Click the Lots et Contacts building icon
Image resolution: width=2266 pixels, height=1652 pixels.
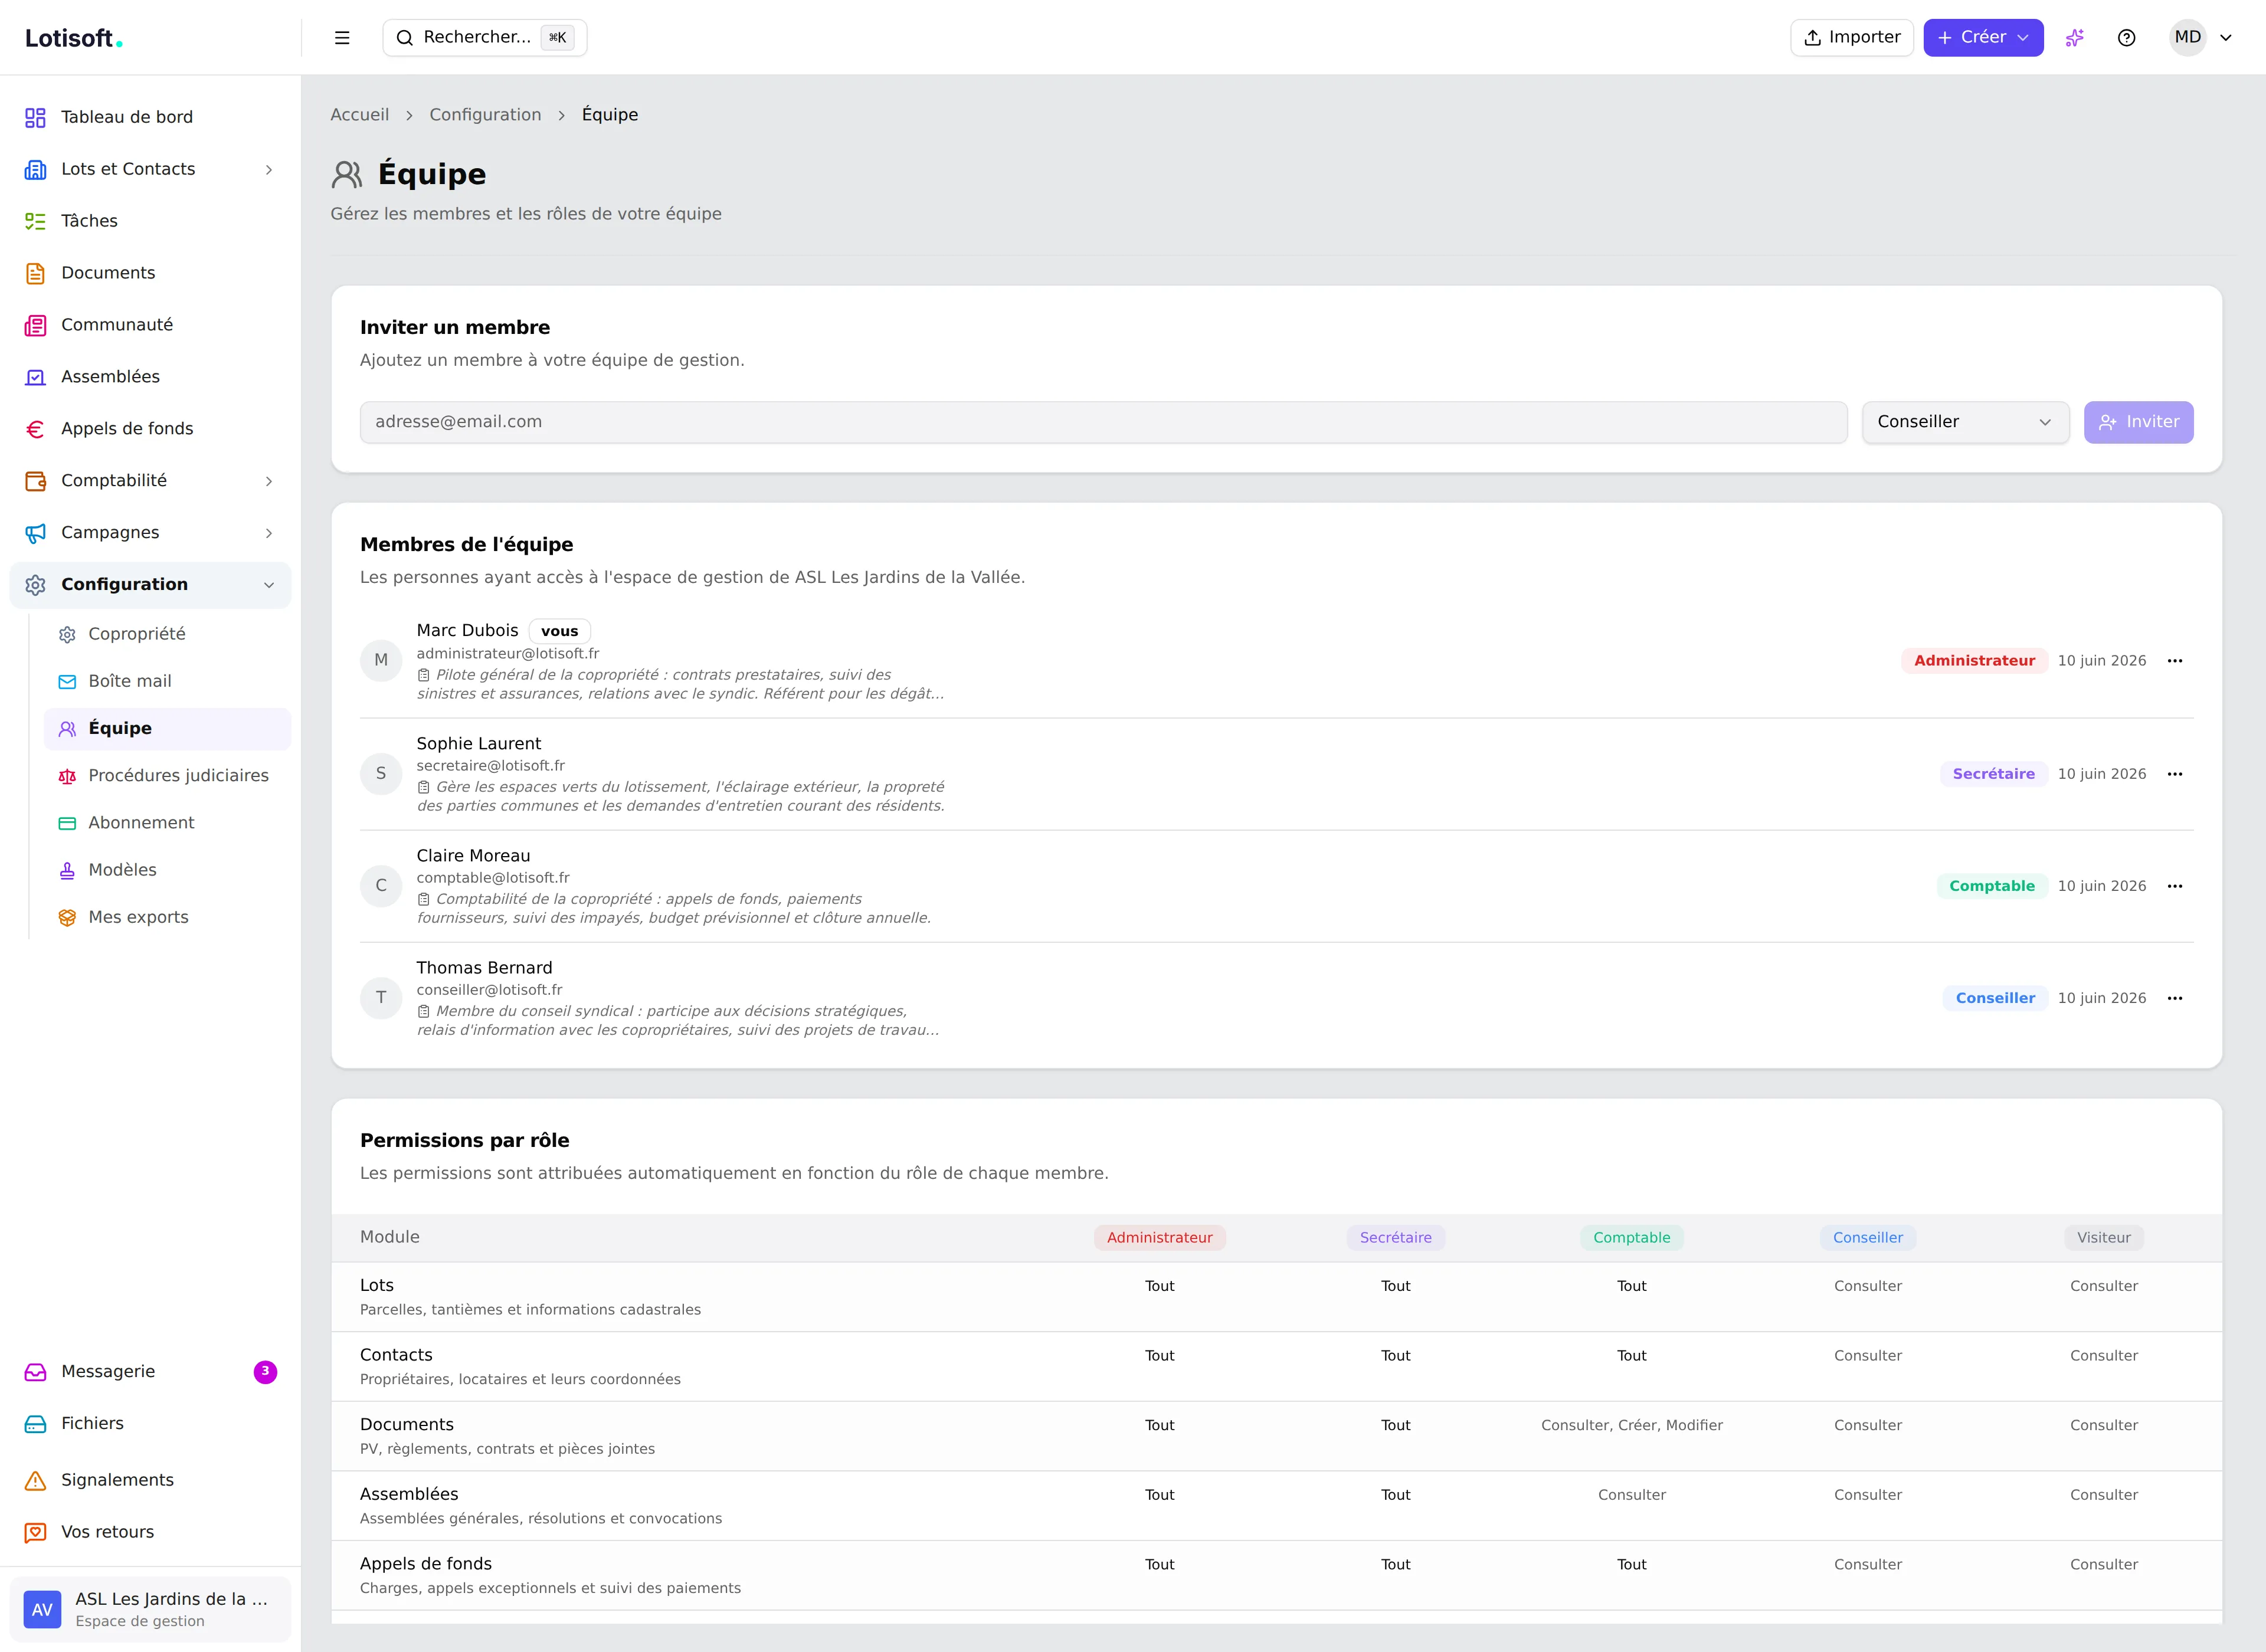[36, 170]
